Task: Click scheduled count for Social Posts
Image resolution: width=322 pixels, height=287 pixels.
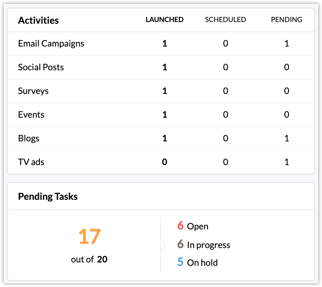Action: click(x=225, y=67)
